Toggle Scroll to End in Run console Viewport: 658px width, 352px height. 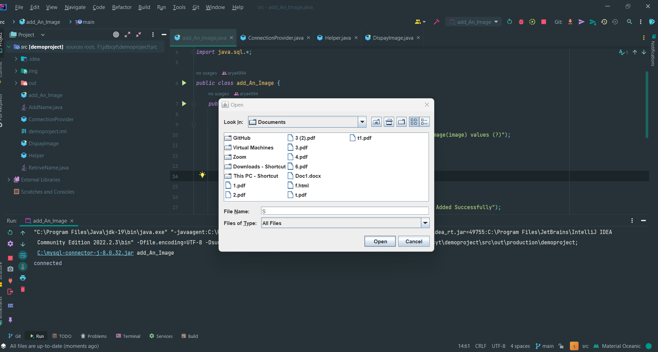pos(23,266)
